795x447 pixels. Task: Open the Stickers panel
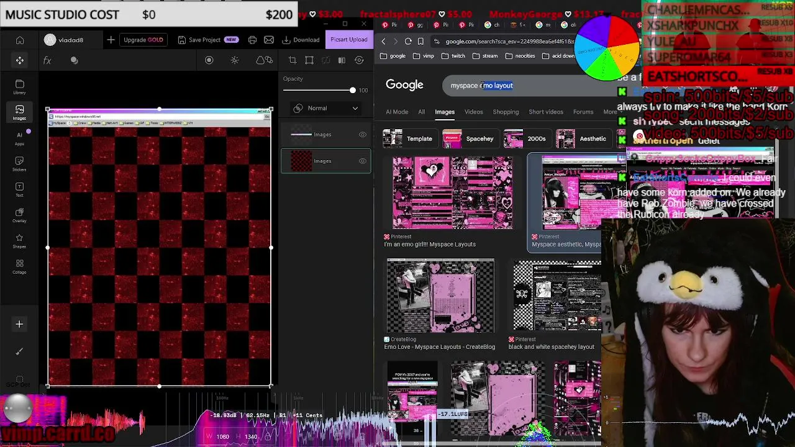20,164
